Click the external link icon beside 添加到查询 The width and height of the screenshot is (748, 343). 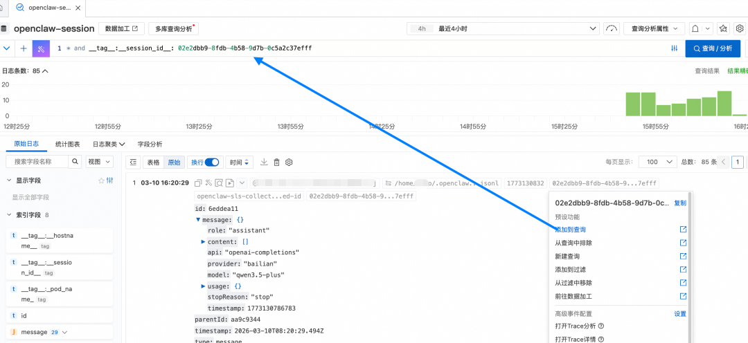tap(683, 230)
